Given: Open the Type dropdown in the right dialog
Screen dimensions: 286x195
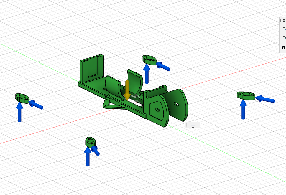Looking at the screenshot, I should pos(285,29).
